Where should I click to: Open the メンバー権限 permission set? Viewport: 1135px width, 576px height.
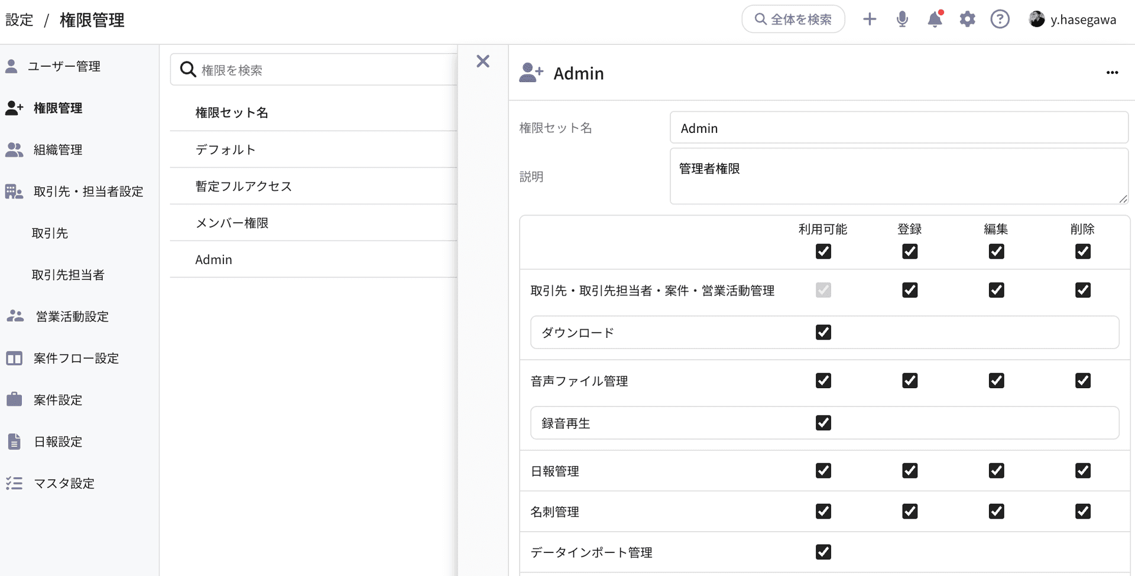[232, 223]
